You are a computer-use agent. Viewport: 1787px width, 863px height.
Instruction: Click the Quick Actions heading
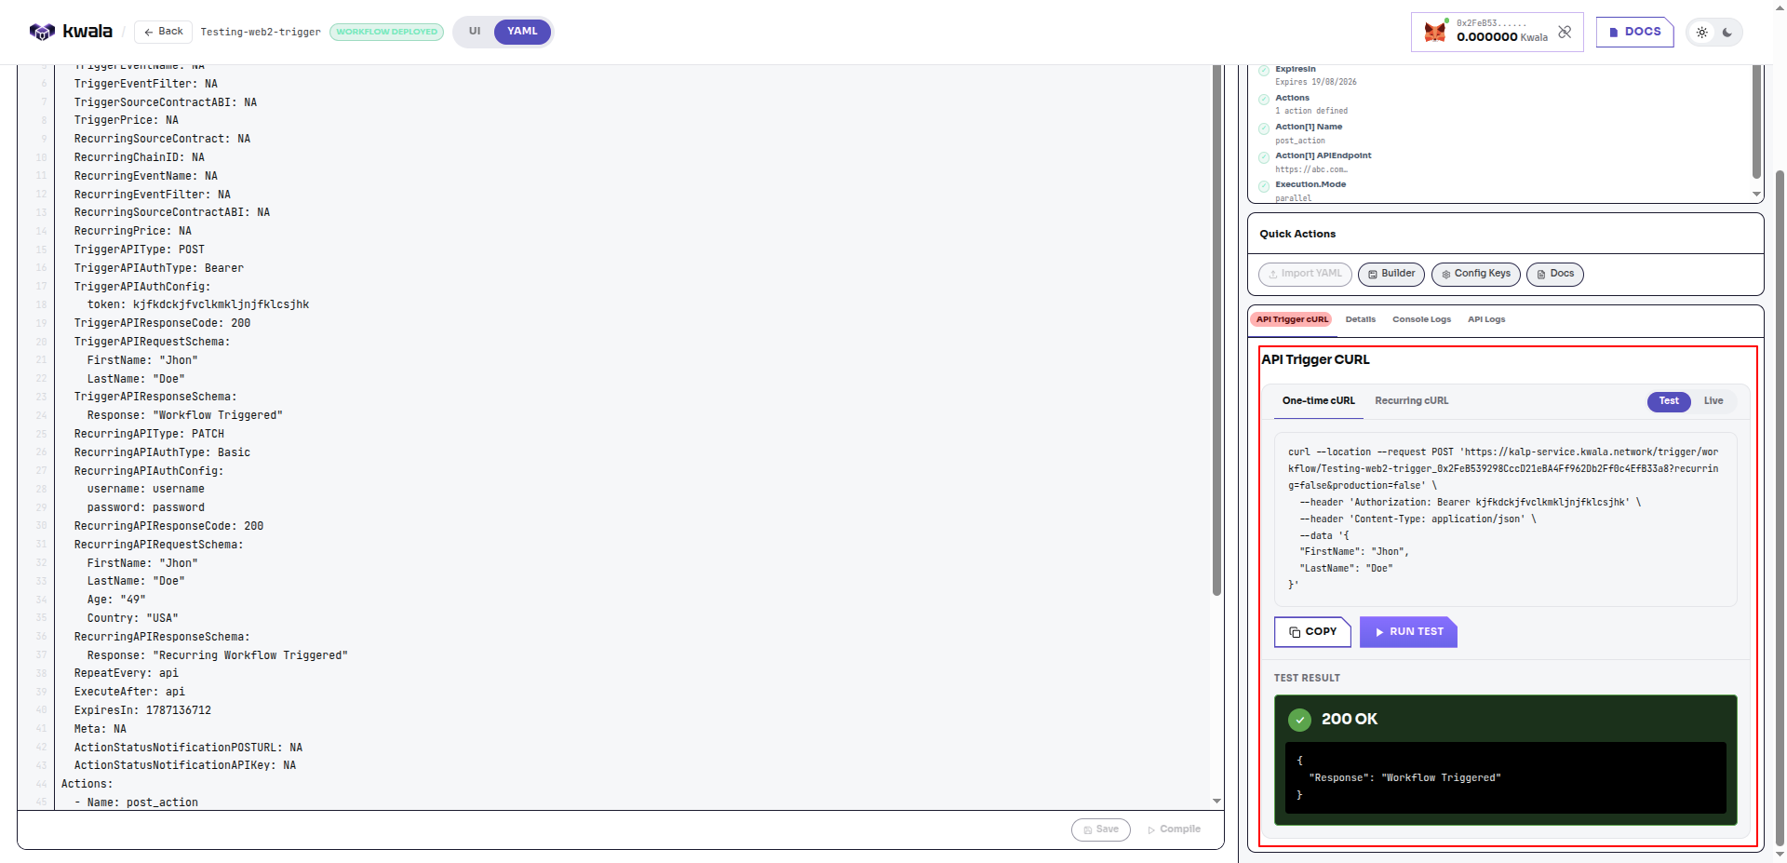1297,234
